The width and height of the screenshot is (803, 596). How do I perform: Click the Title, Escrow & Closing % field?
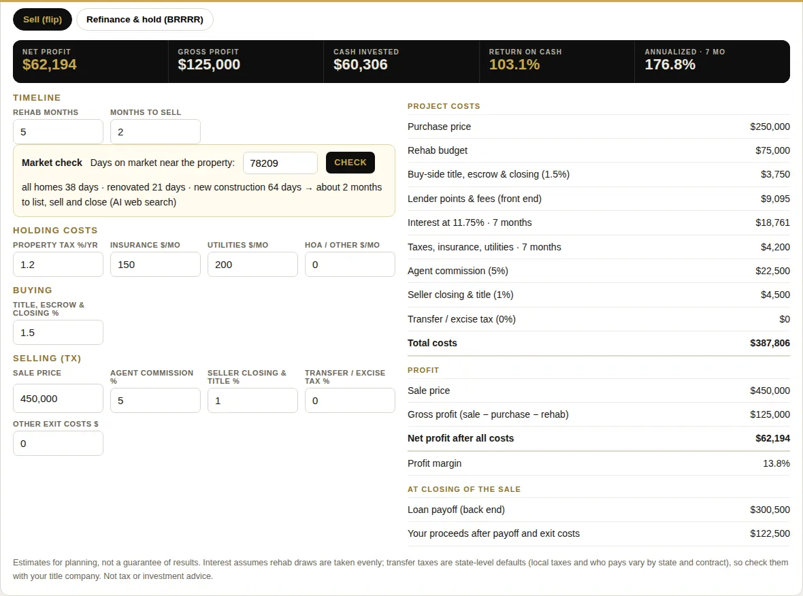(x=58, y=332)
